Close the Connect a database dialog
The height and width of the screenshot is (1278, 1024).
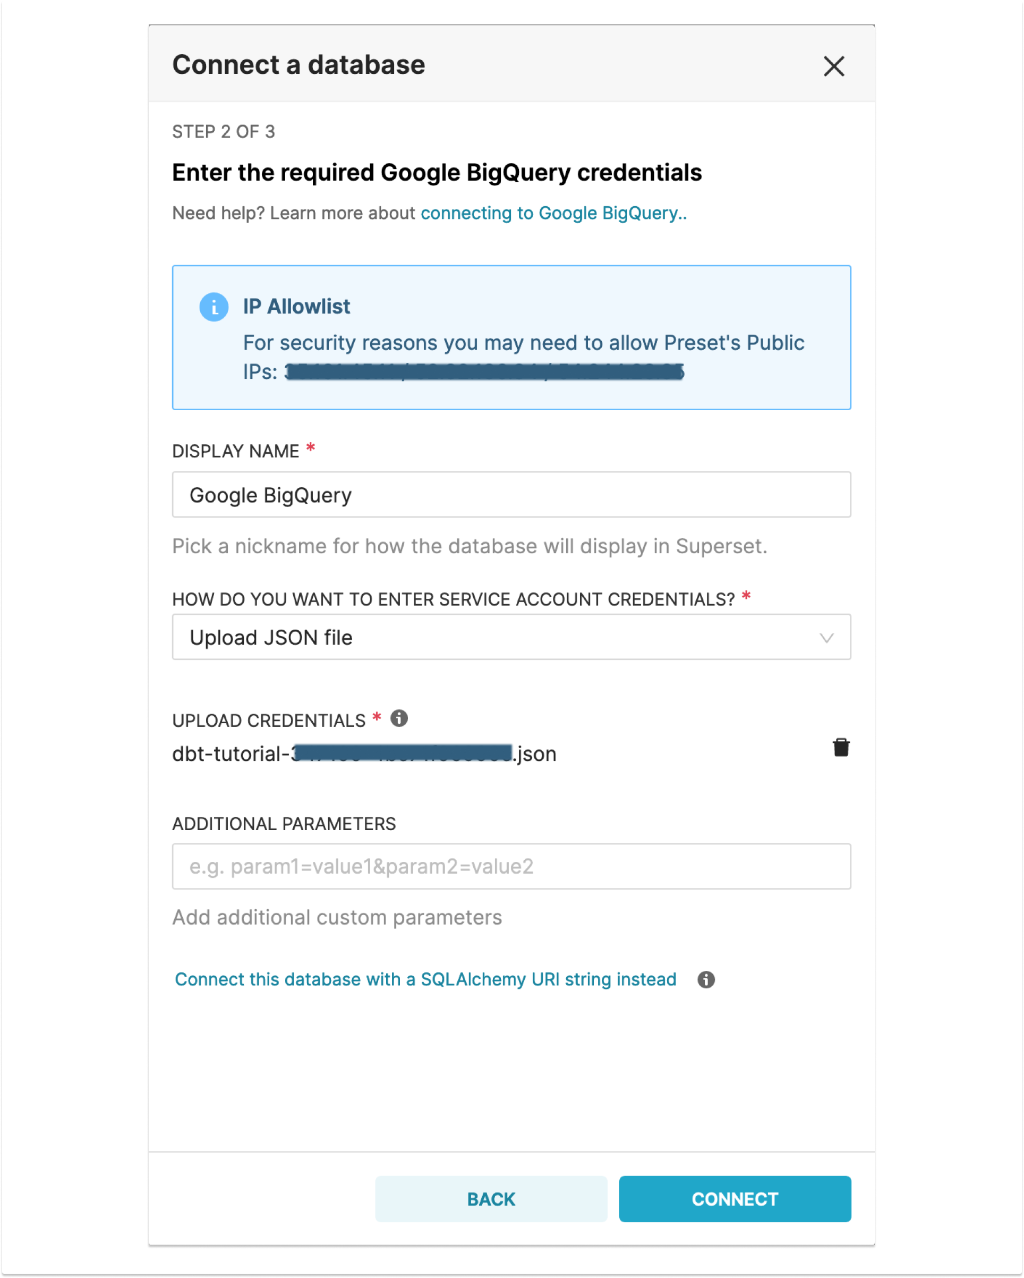tap(833, 66)
